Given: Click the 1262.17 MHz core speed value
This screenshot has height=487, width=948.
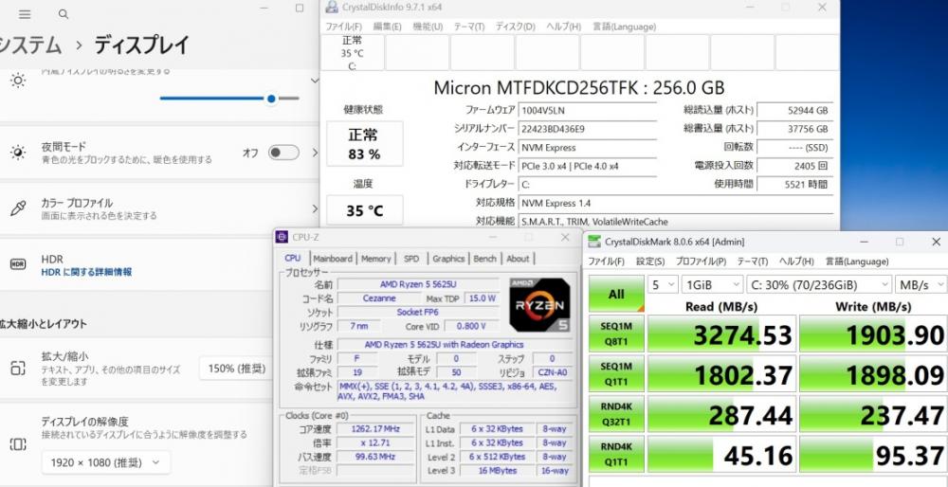Looking at the screenshot, I should (x=375, y=429).
